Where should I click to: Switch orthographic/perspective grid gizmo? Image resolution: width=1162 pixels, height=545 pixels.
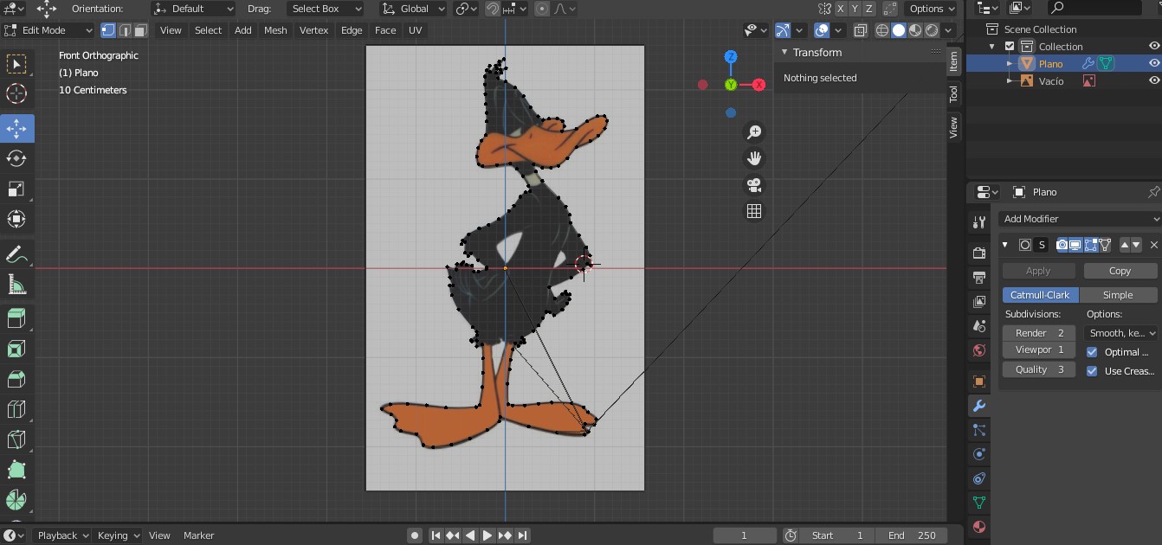pyautogui.click(x=754, y=211)
